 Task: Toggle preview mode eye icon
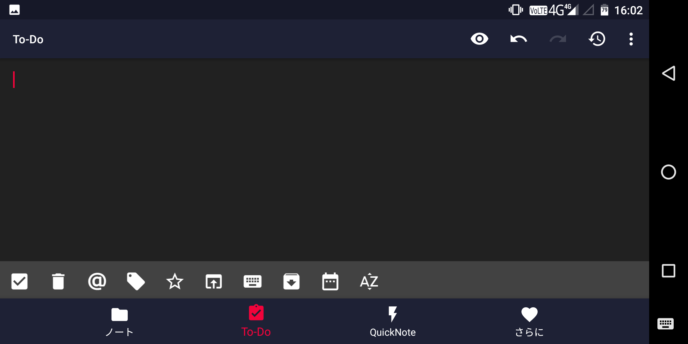(x=479, y=39)
